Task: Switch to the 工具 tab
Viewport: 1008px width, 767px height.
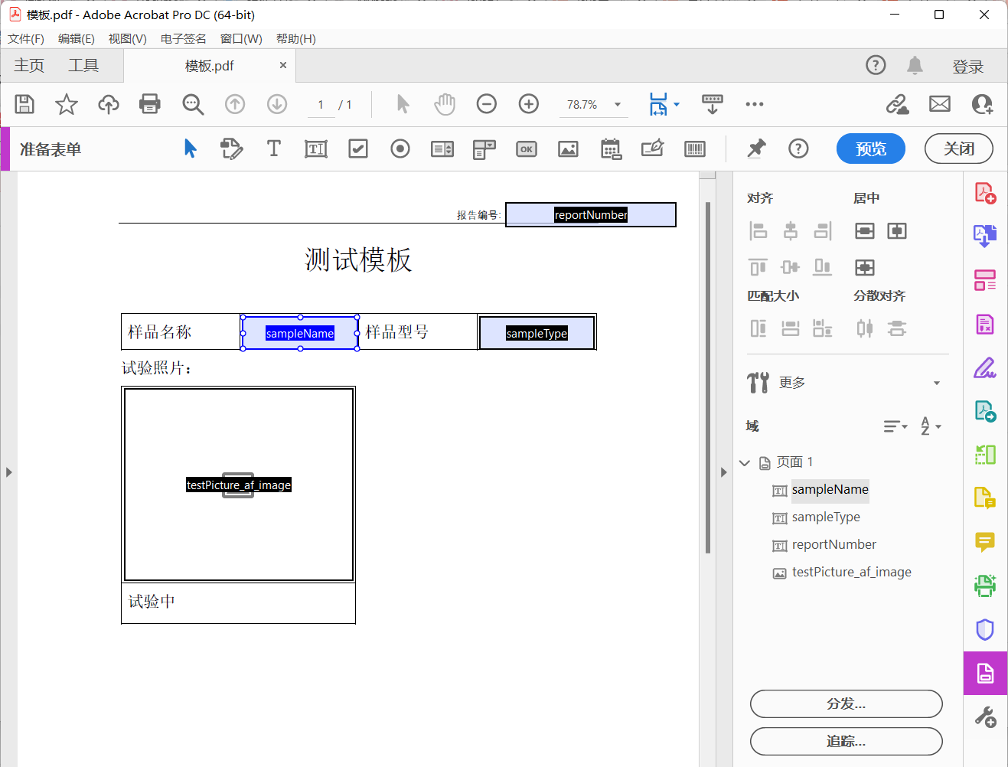Action: pyautogui.click(x=83, y=65)
